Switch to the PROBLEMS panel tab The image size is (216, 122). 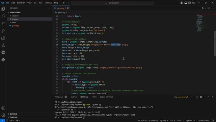59,97
